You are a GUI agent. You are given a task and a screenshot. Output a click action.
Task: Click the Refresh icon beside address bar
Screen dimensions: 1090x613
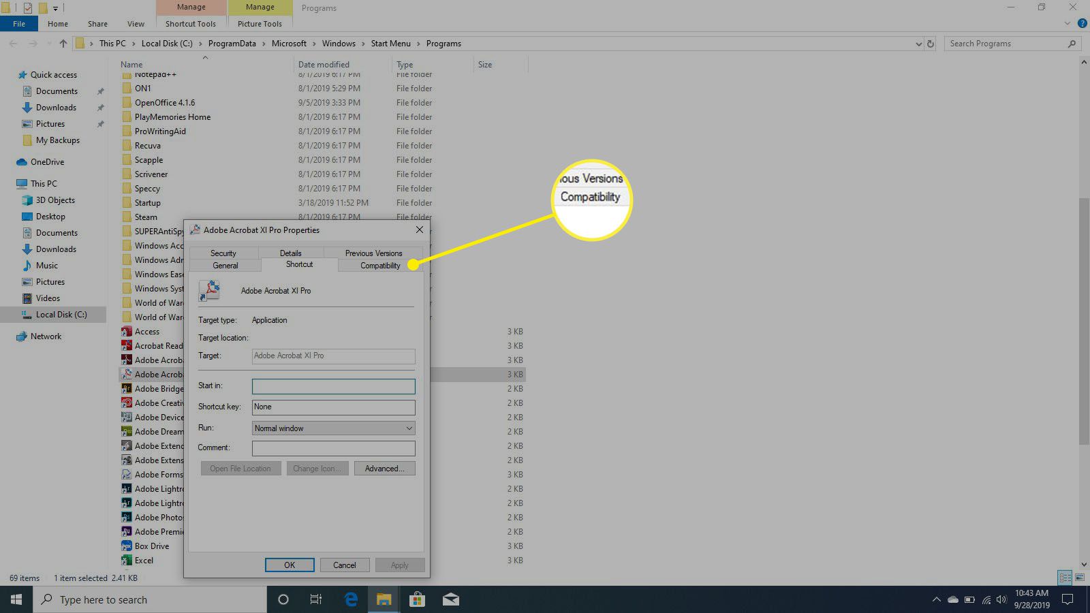click(931, 44)
